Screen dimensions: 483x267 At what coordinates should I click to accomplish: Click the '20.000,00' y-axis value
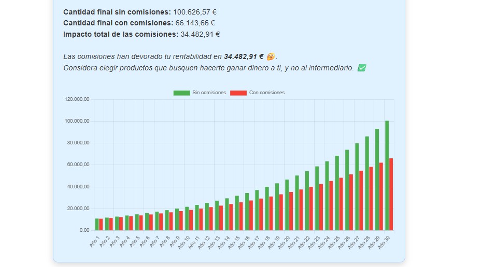click(x=78, y=209)
